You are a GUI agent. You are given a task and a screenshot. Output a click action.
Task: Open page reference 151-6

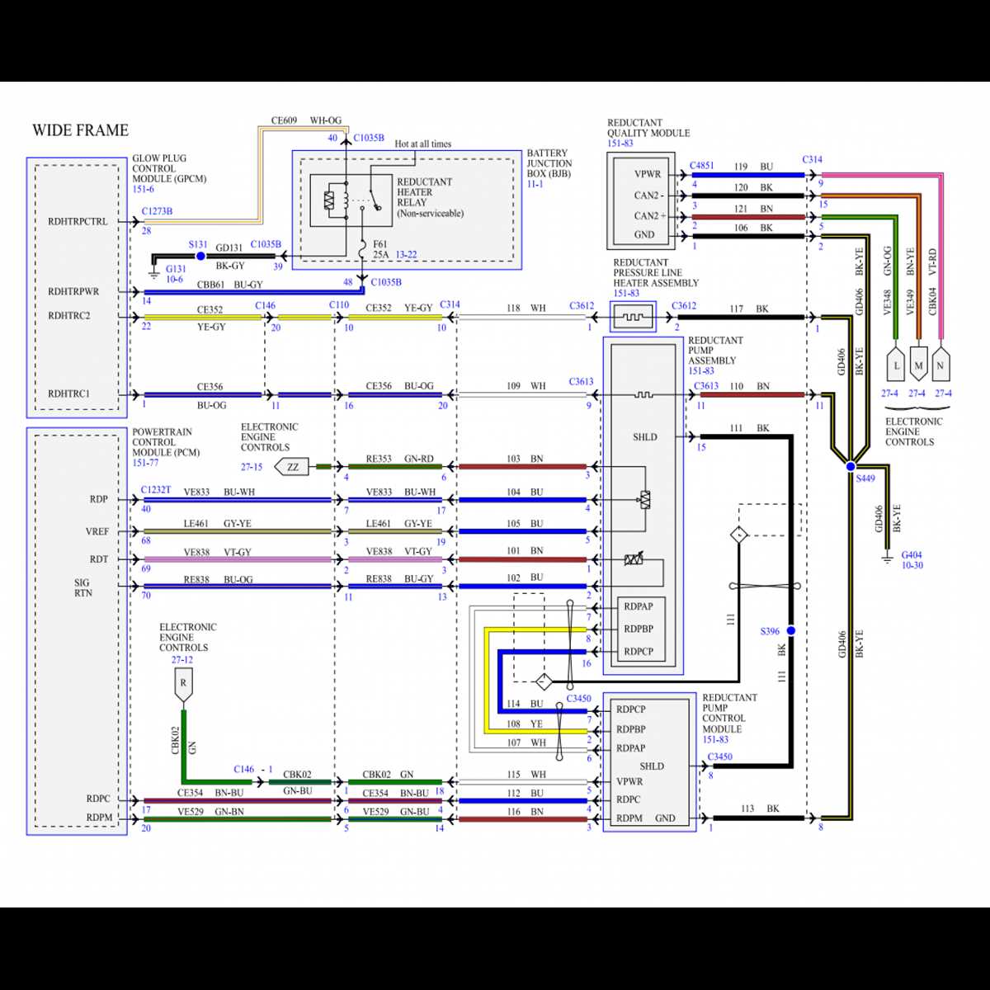tap(143, 189)
